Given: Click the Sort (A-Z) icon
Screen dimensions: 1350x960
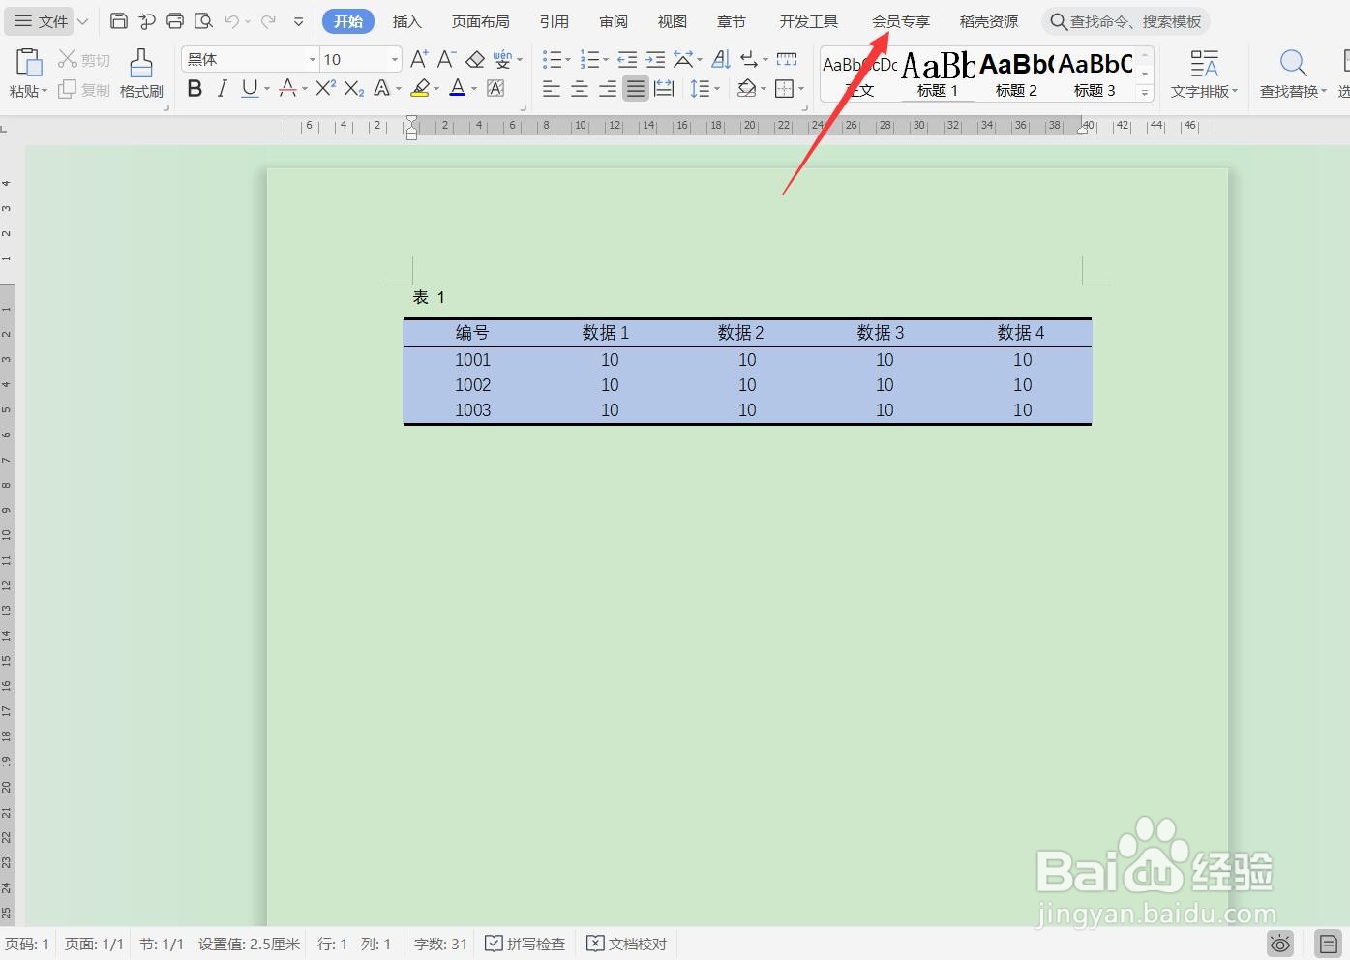Looking at the screenshot, I should [721, 60].
